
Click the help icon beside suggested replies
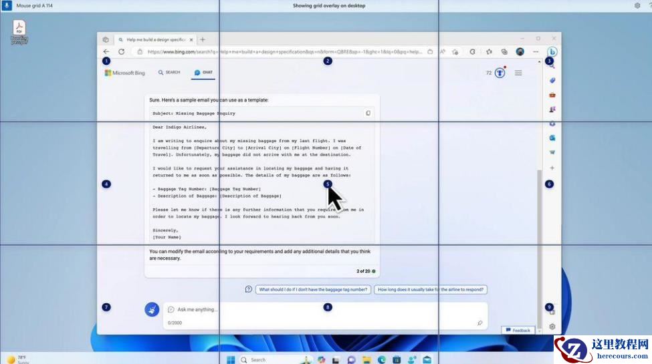[248, 289]
